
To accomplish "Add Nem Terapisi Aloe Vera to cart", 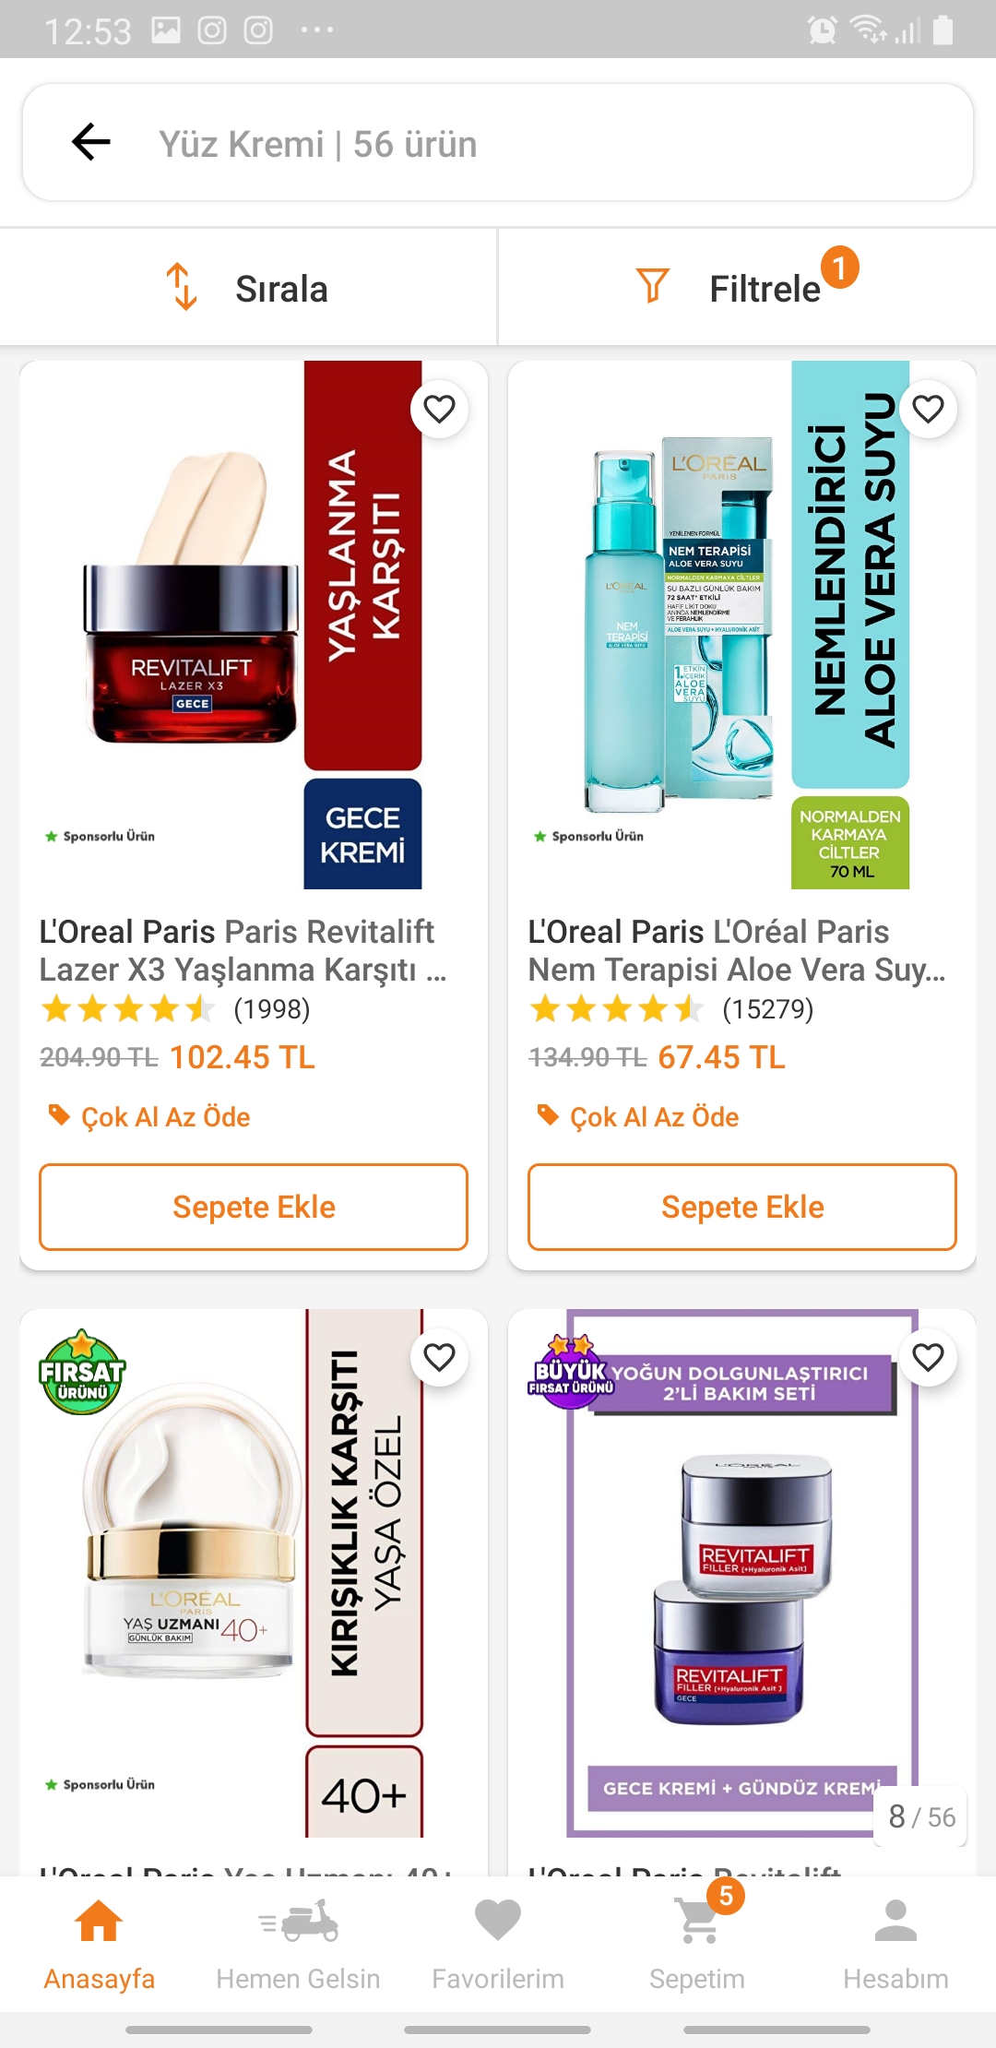I will [x=742, y=1207].
